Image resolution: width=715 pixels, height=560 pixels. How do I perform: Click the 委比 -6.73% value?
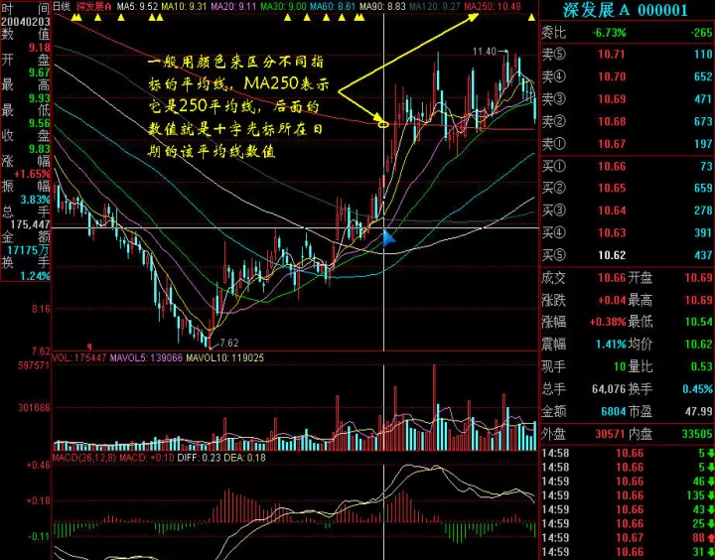click(x=609, y=33)
